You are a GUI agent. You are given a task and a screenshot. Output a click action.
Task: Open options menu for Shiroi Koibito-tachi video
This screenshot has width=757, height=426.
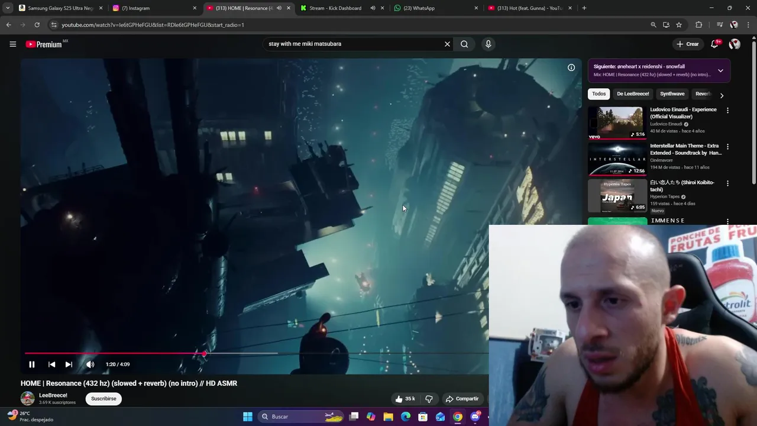727,183
